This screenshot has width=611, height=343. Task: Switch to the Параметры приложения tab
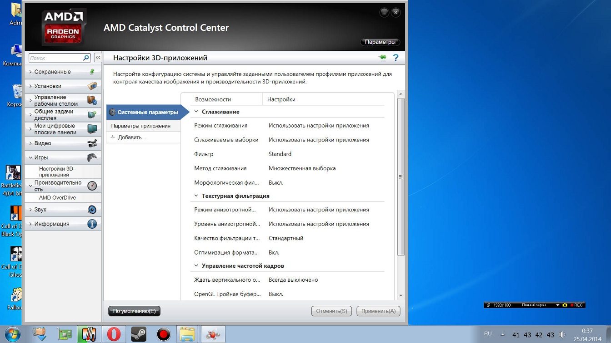[143, 126]
